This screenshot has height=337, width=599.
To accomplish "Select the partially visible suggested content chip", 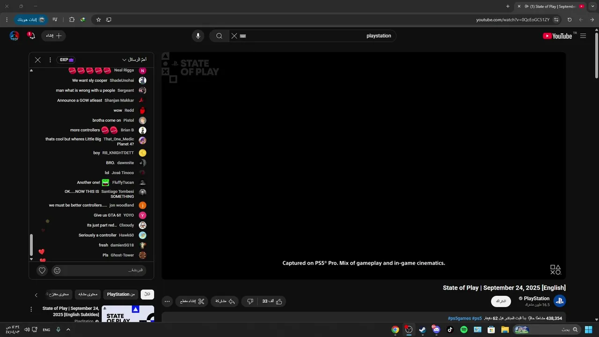I will pos(60,294).
